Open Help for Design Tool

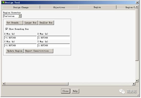coord(75,91)
